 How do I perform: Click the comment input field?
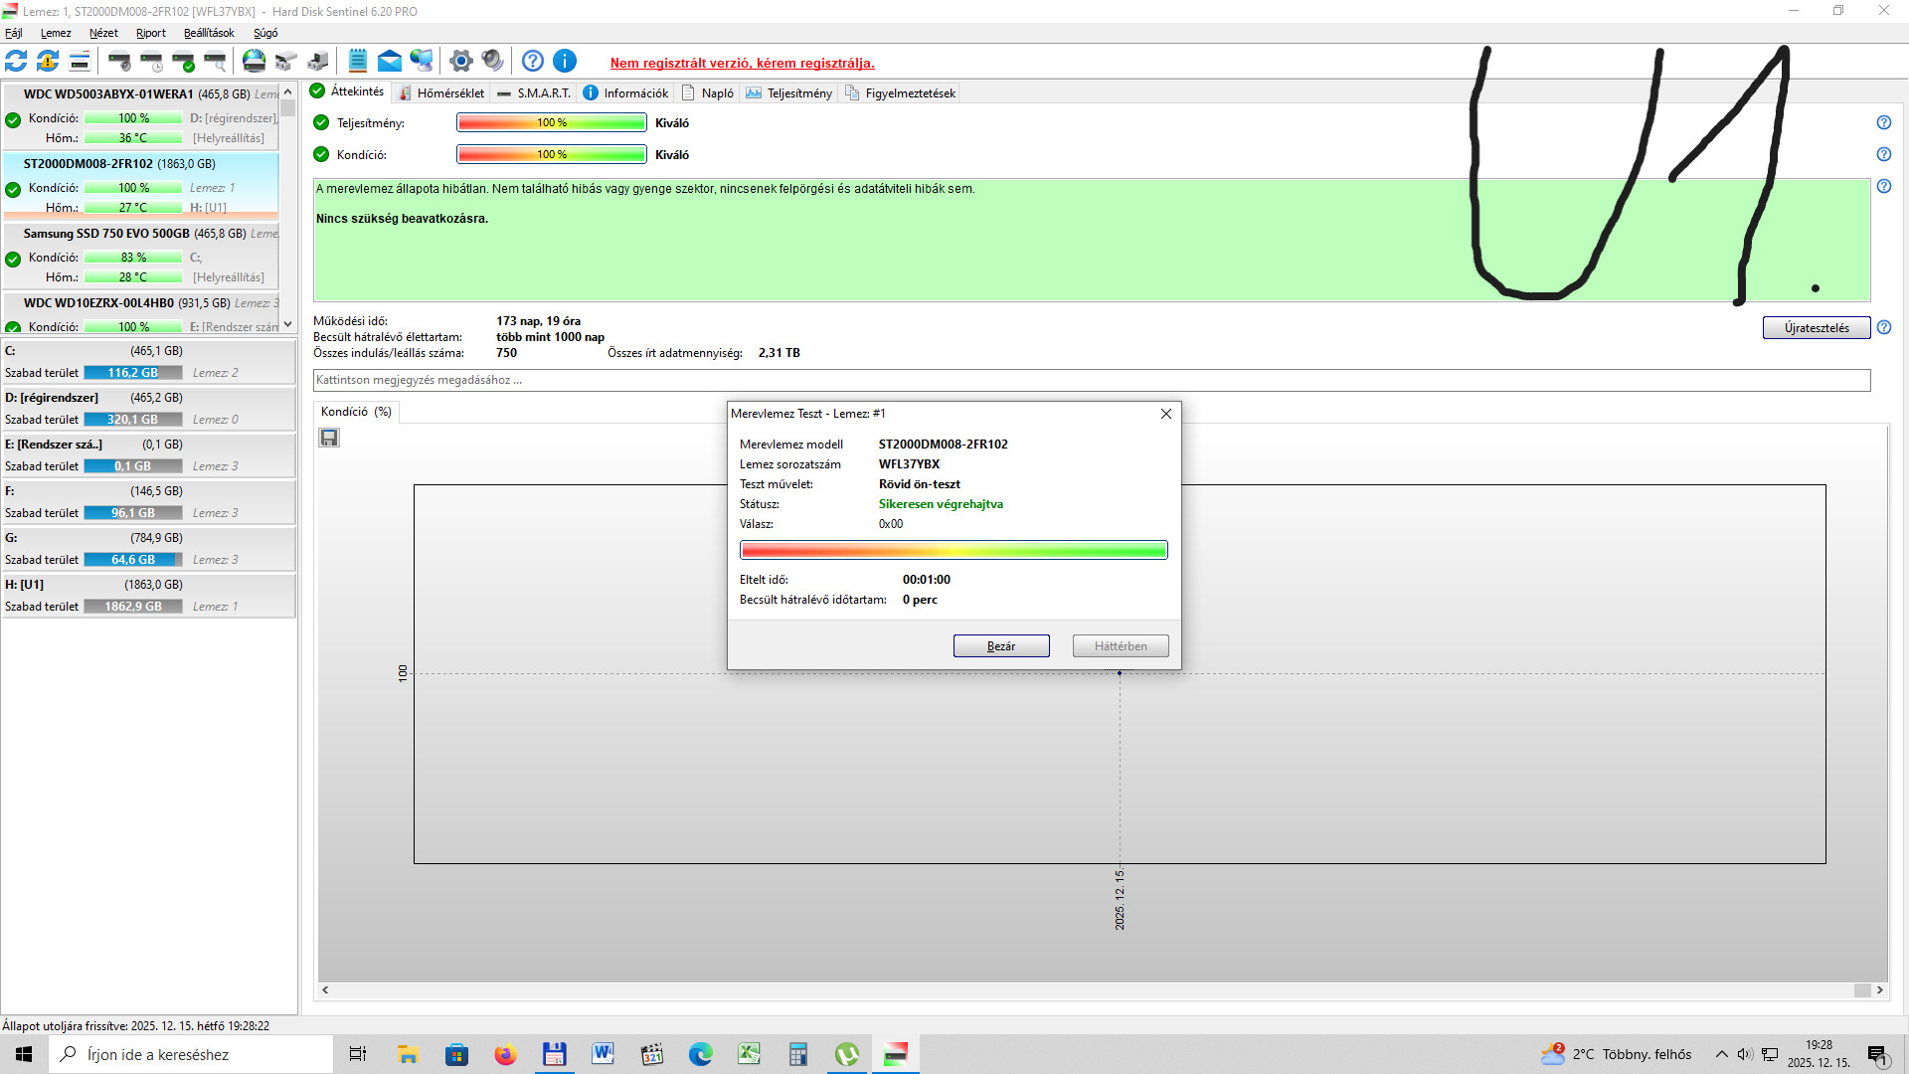(x=1091, y=380)
